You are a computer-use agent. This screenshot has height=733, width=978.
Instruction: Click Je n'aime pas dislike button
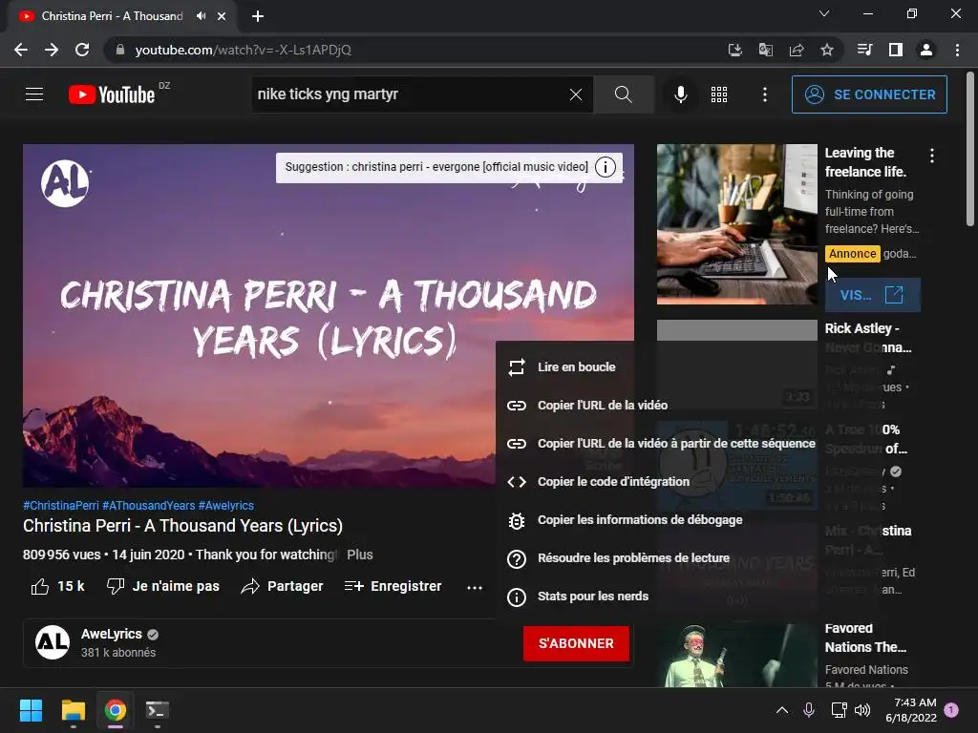pyautogui.click(x=162, y=586)
